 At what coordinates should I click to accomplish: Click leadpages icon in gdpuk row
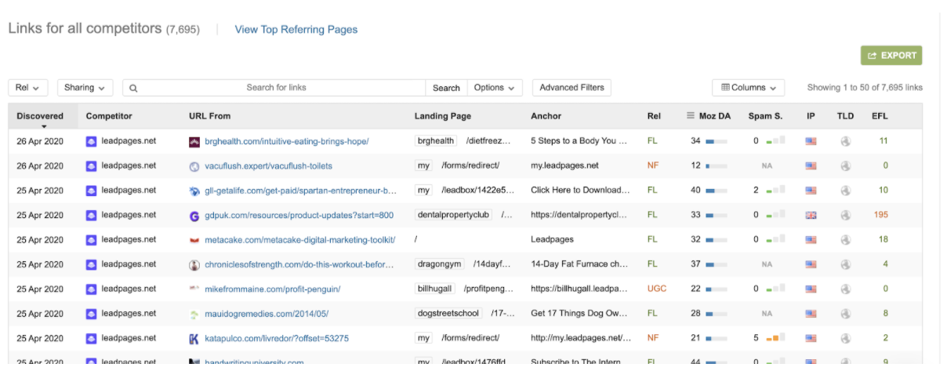point(92,215)
